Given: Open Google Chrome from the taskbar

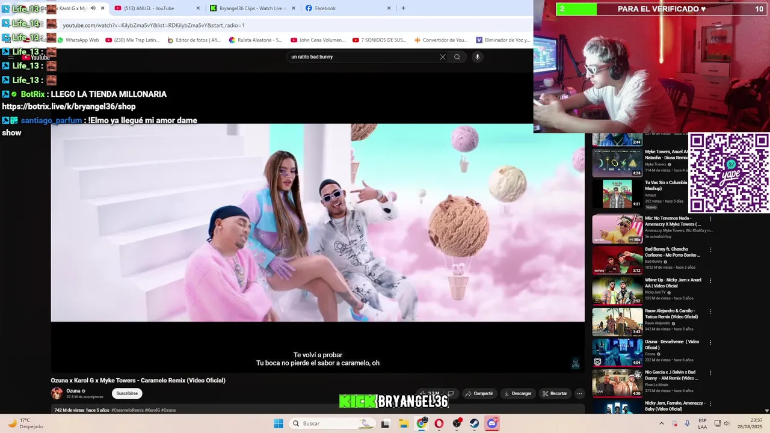Looking at the screenshot, I should click(422, 423).
